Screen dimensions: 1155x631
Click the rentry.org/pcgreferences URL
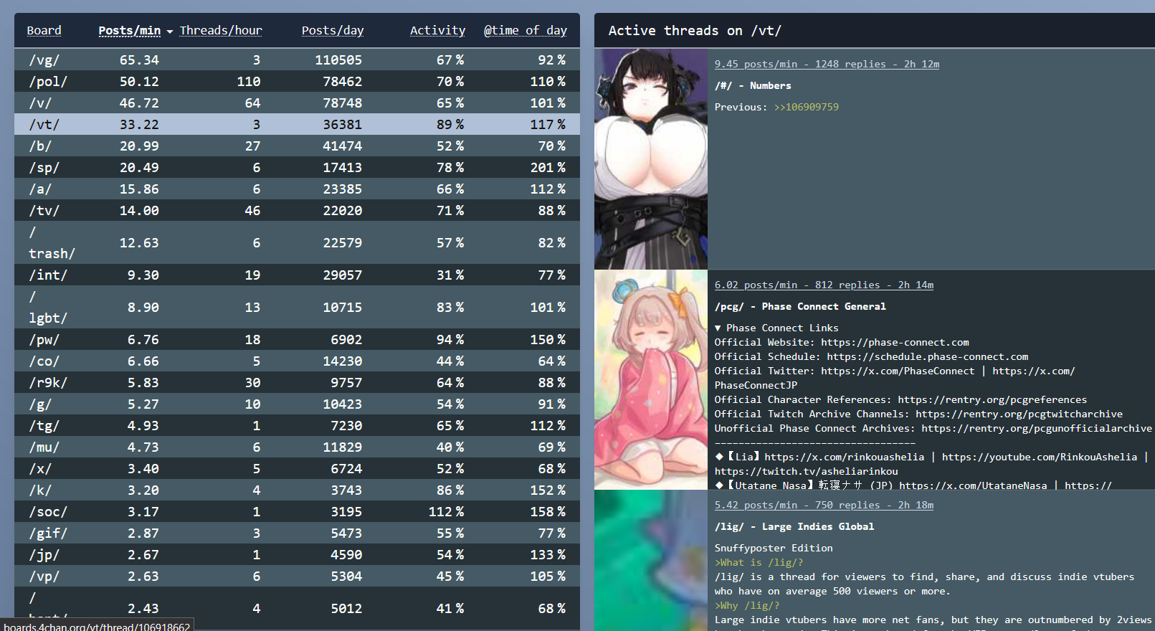[992, 399]
